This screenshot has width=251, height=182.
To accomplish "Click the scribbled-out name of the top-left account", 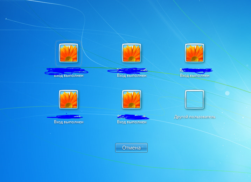I will [67, 71].
